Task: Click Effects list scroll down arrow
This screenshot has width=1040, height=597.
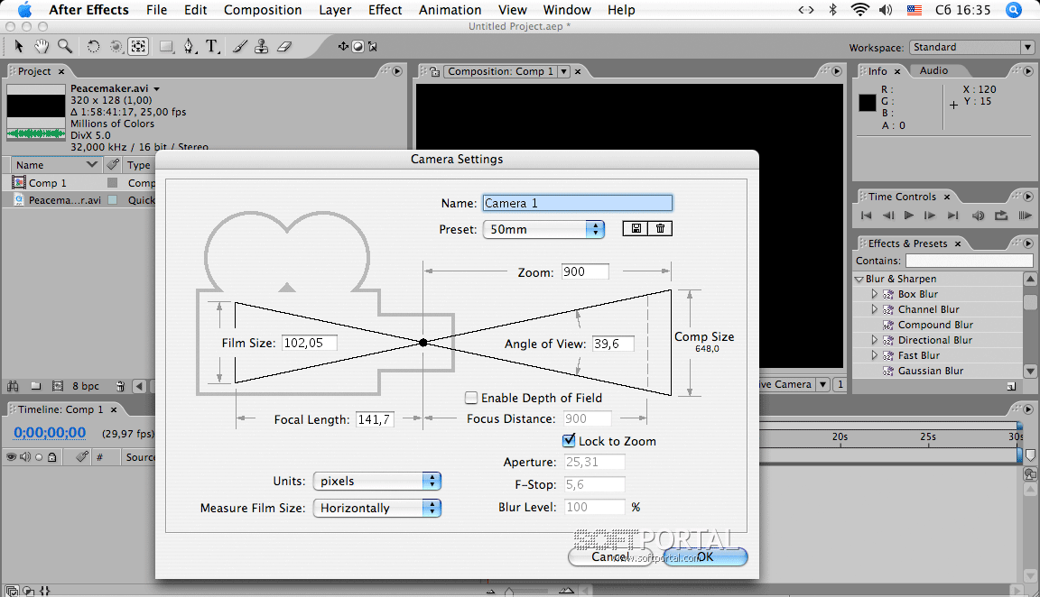Action: pyautogui.click(x=1030, y=371)
